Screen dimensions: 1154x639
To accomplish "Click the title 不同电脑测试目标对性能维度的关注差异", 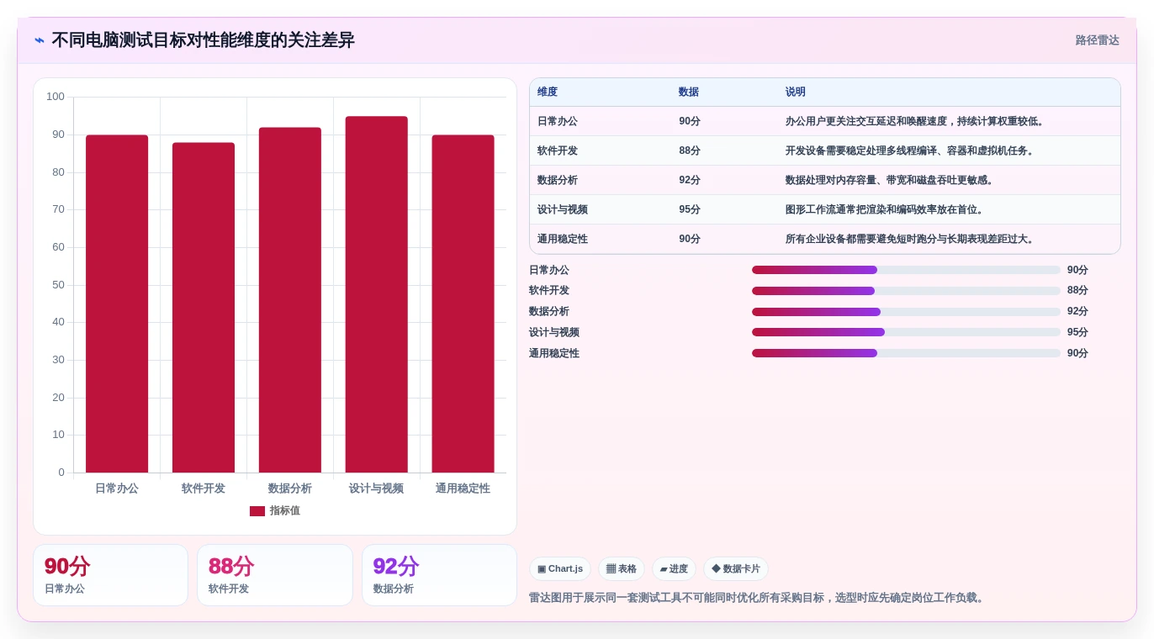I will click(x=203, y=40).
